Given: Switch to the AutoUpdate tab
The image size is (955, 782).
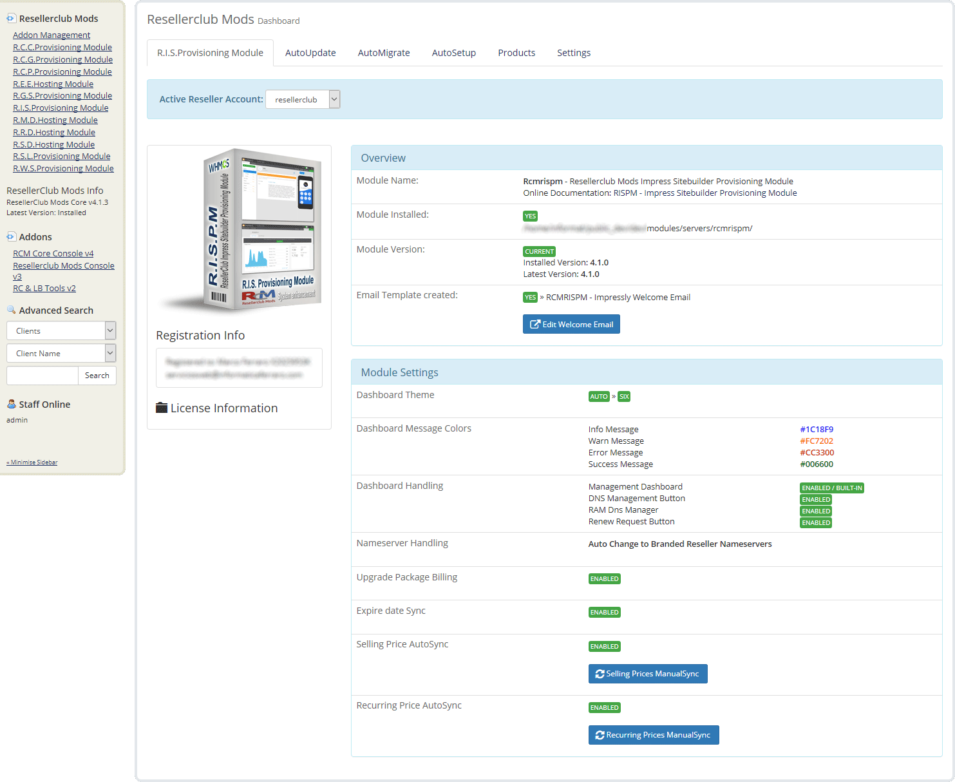Looking at the screenshot, I should coord(310,53).
